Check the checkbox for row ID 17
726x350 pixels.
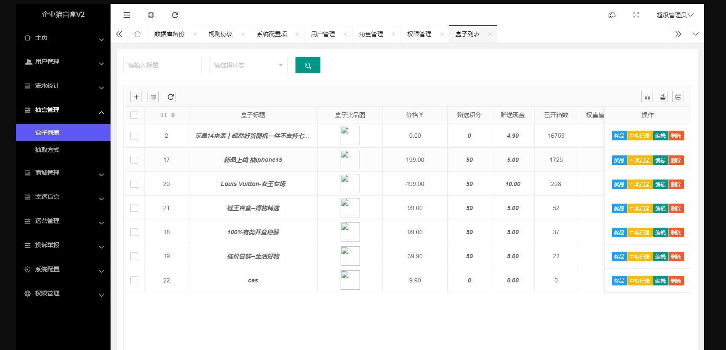pos(134,160)
